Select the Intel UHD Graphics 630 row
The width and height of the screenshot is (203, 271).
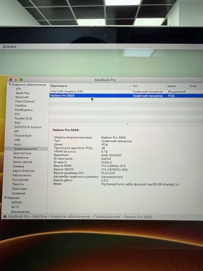coord(126,91)
